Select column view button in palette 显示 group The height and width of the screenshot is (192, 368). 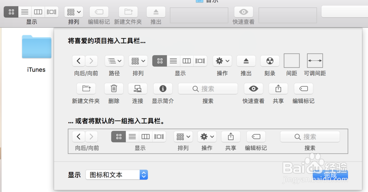[x=187, y=61]
